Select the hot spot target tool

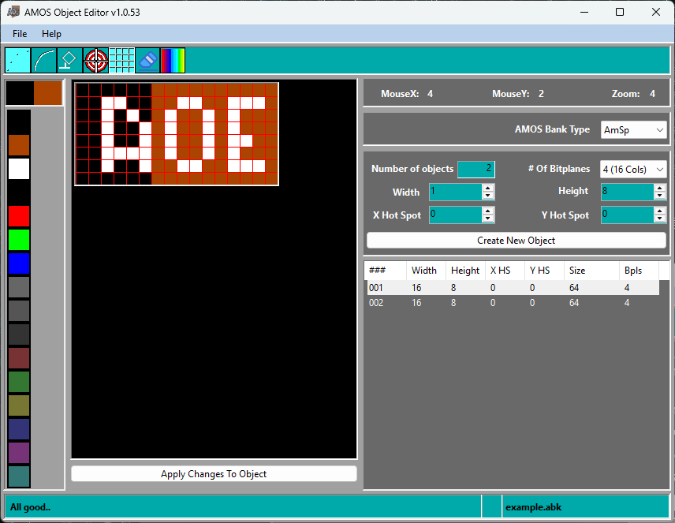95,60
